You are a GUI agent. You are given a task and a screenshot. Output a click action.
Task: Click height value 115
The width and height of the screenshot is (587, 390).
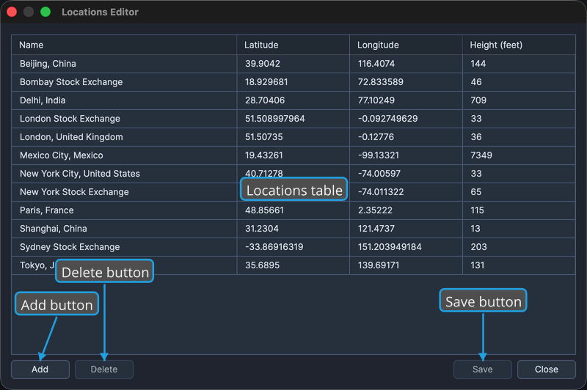point(478,210)
